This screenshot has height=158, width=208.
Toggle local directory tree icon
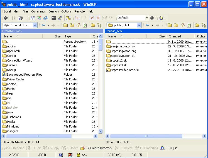pyautogui.click(x=99, y=25)
